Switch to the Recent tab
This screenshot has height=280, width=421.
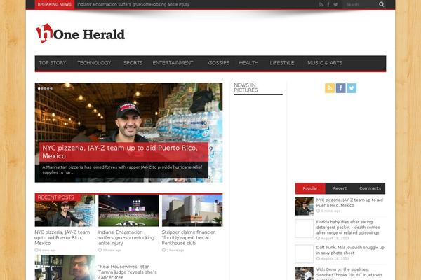340,188
